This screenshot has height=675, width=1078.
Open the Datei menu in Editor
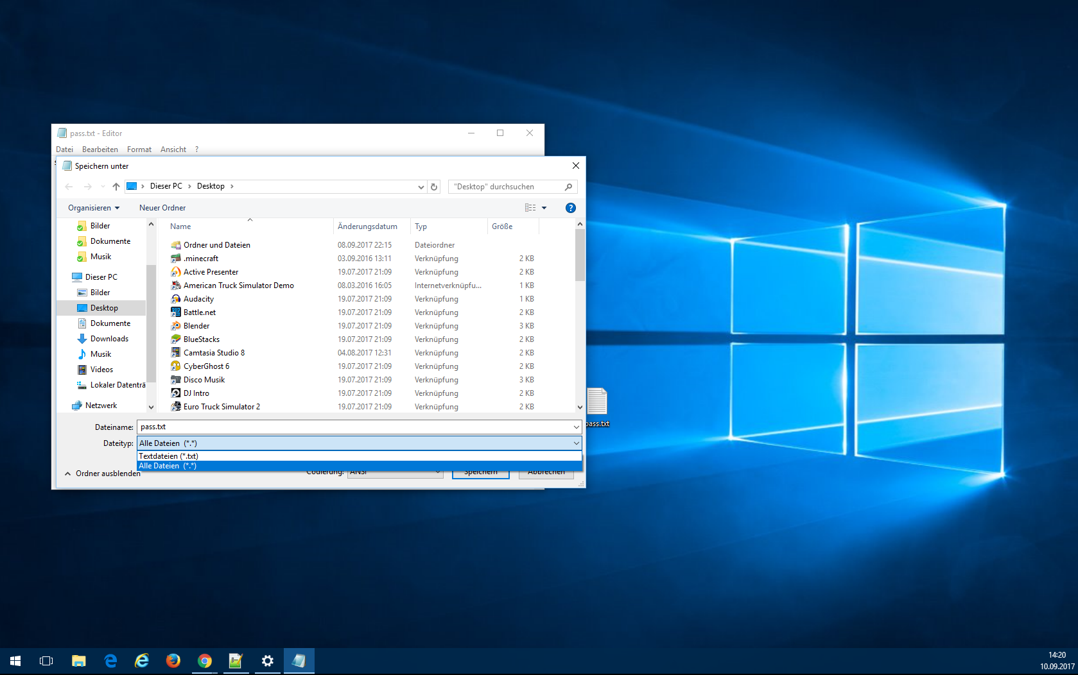click(64, 150)
